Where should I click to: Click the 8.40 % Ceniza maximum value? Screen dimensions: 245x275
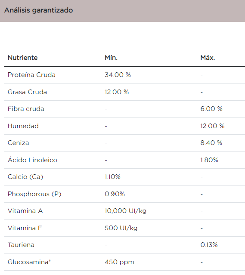point(211,143)
